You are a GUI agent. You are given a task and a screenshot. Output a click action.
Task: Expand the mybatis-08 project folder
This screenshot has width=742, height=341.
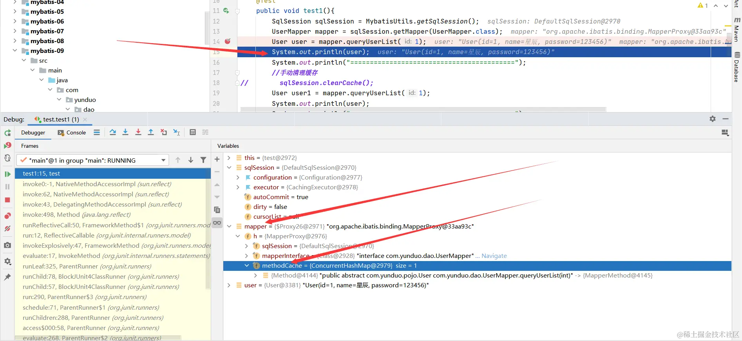15,41
